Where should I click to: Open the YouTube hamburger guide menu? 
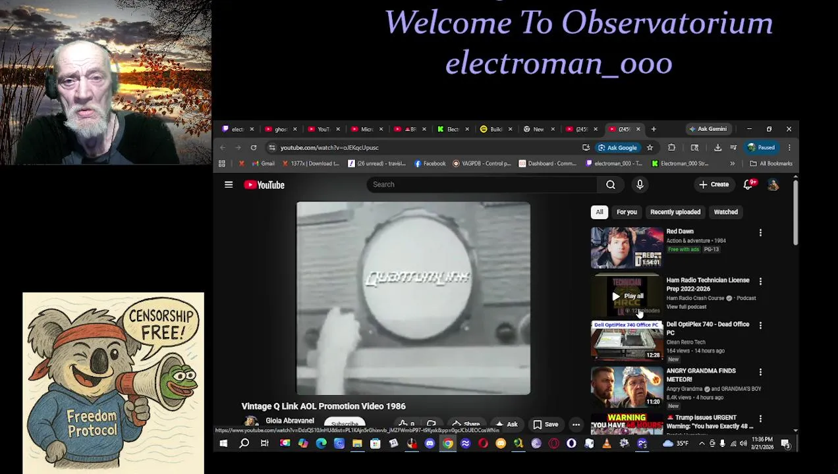[x=229, y=185]
